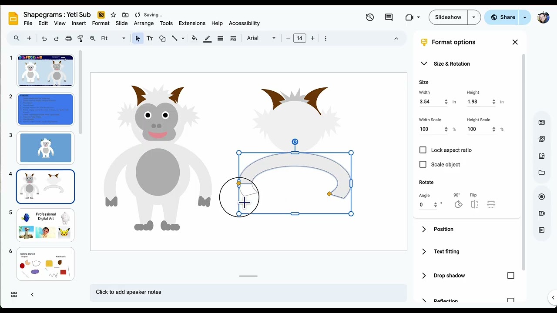557x313 pixels.
Task: Open the Shape tool
Action: click(162, 38)
